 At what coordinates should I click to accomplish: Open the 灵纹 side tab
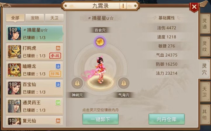[205, 46]
